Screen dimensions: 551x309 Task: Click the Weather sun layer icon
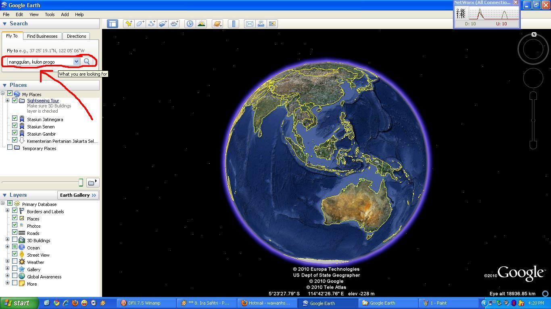click(x=22, y=262)
